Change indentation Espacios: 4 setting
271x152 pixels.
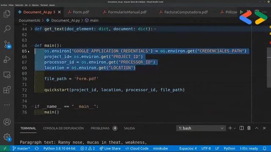click(188, 148)
